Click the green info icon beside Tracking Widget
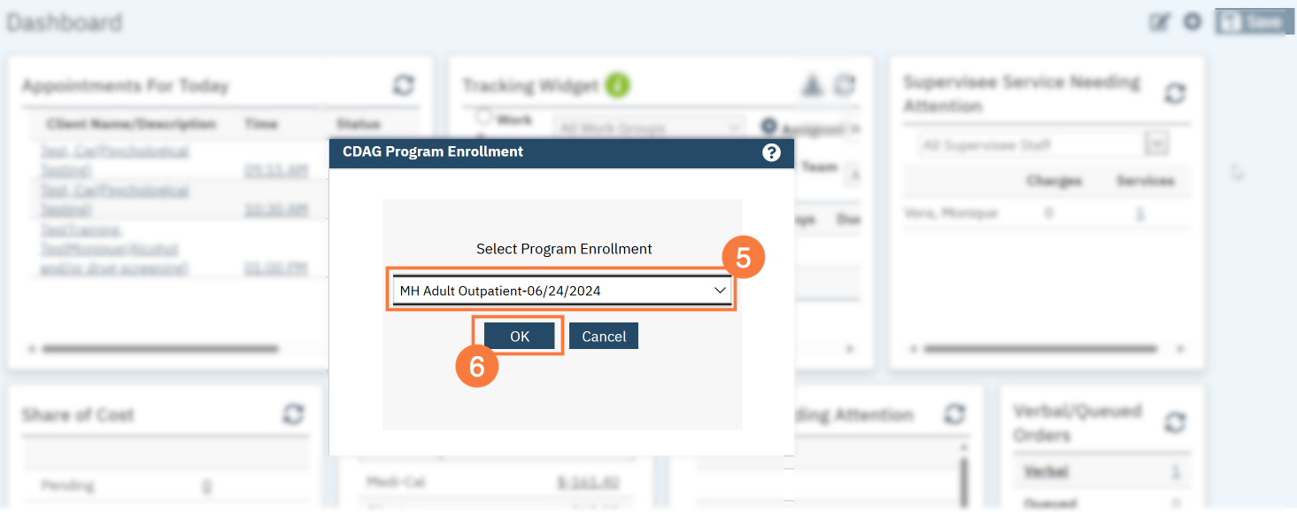The width and height of the screenshot is (1297, 512). tap(618, 86)
